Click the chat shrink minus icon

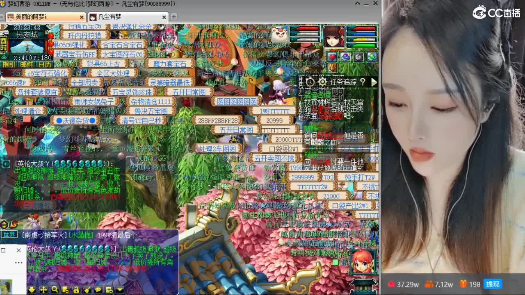pos(65,290)
